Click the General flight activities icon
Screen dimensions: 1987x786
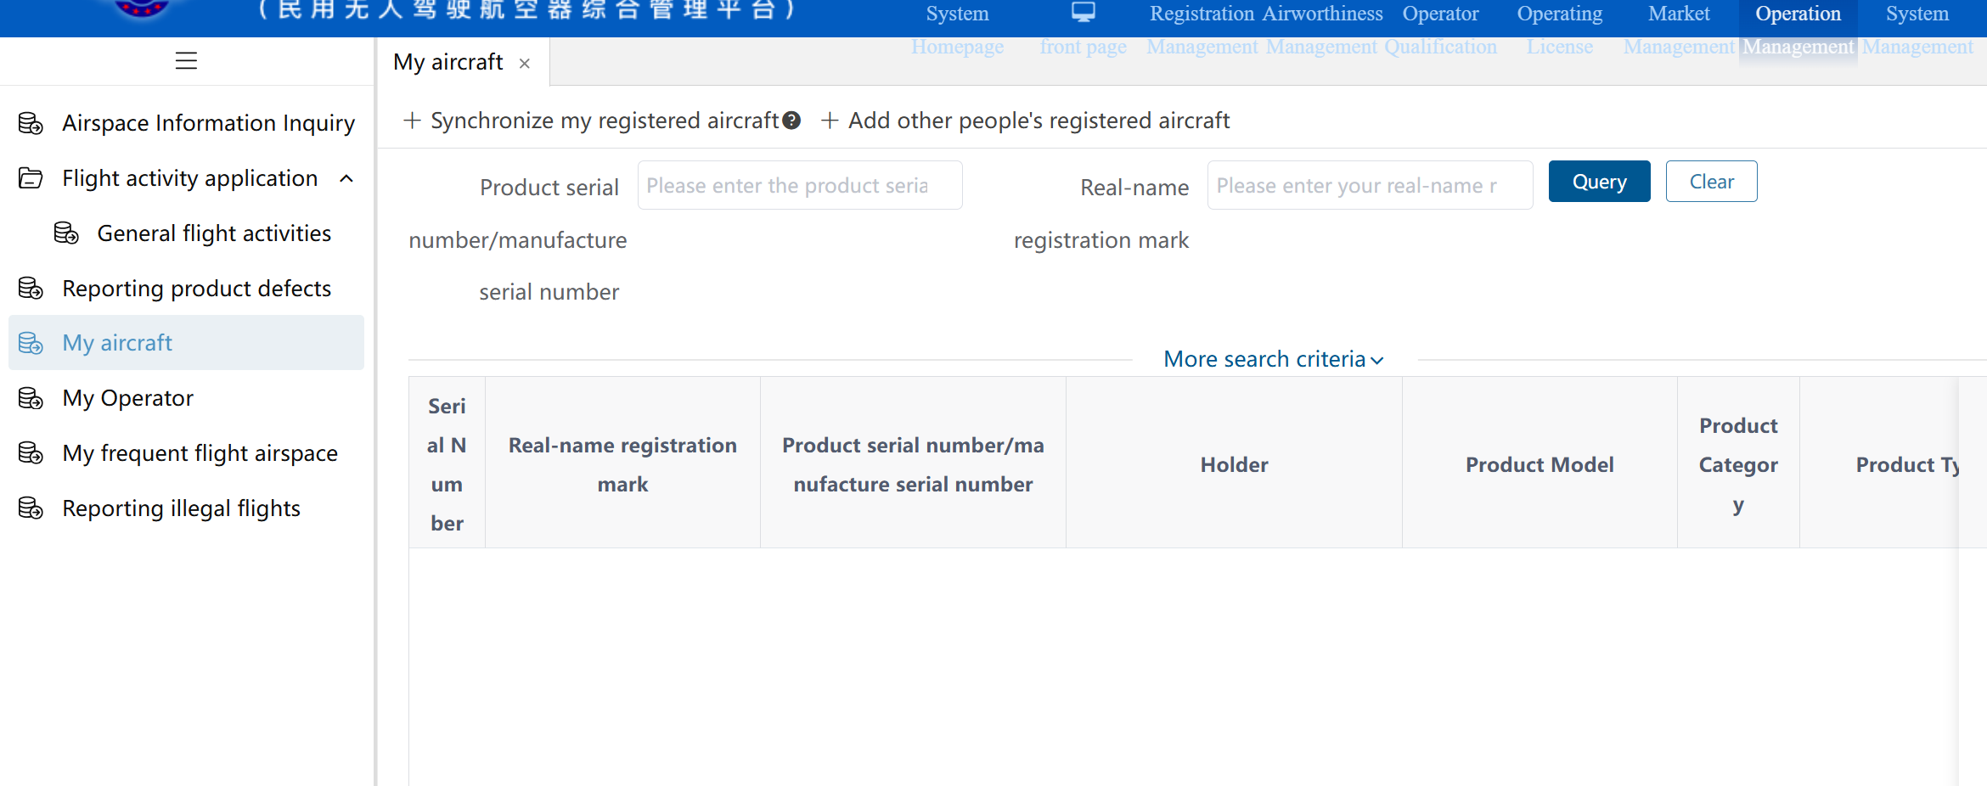coord(66,233)
